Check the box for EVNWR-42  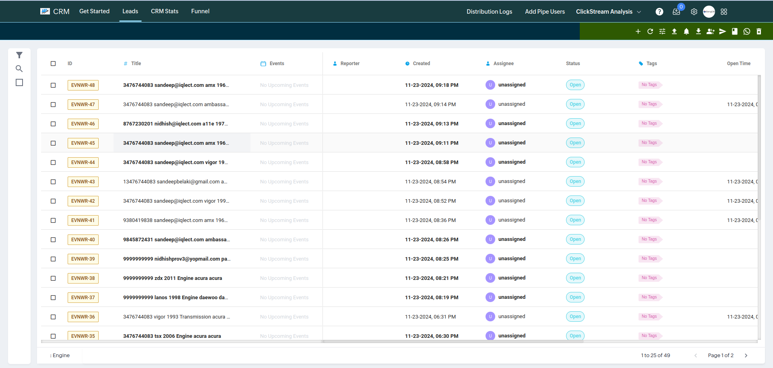53,201
